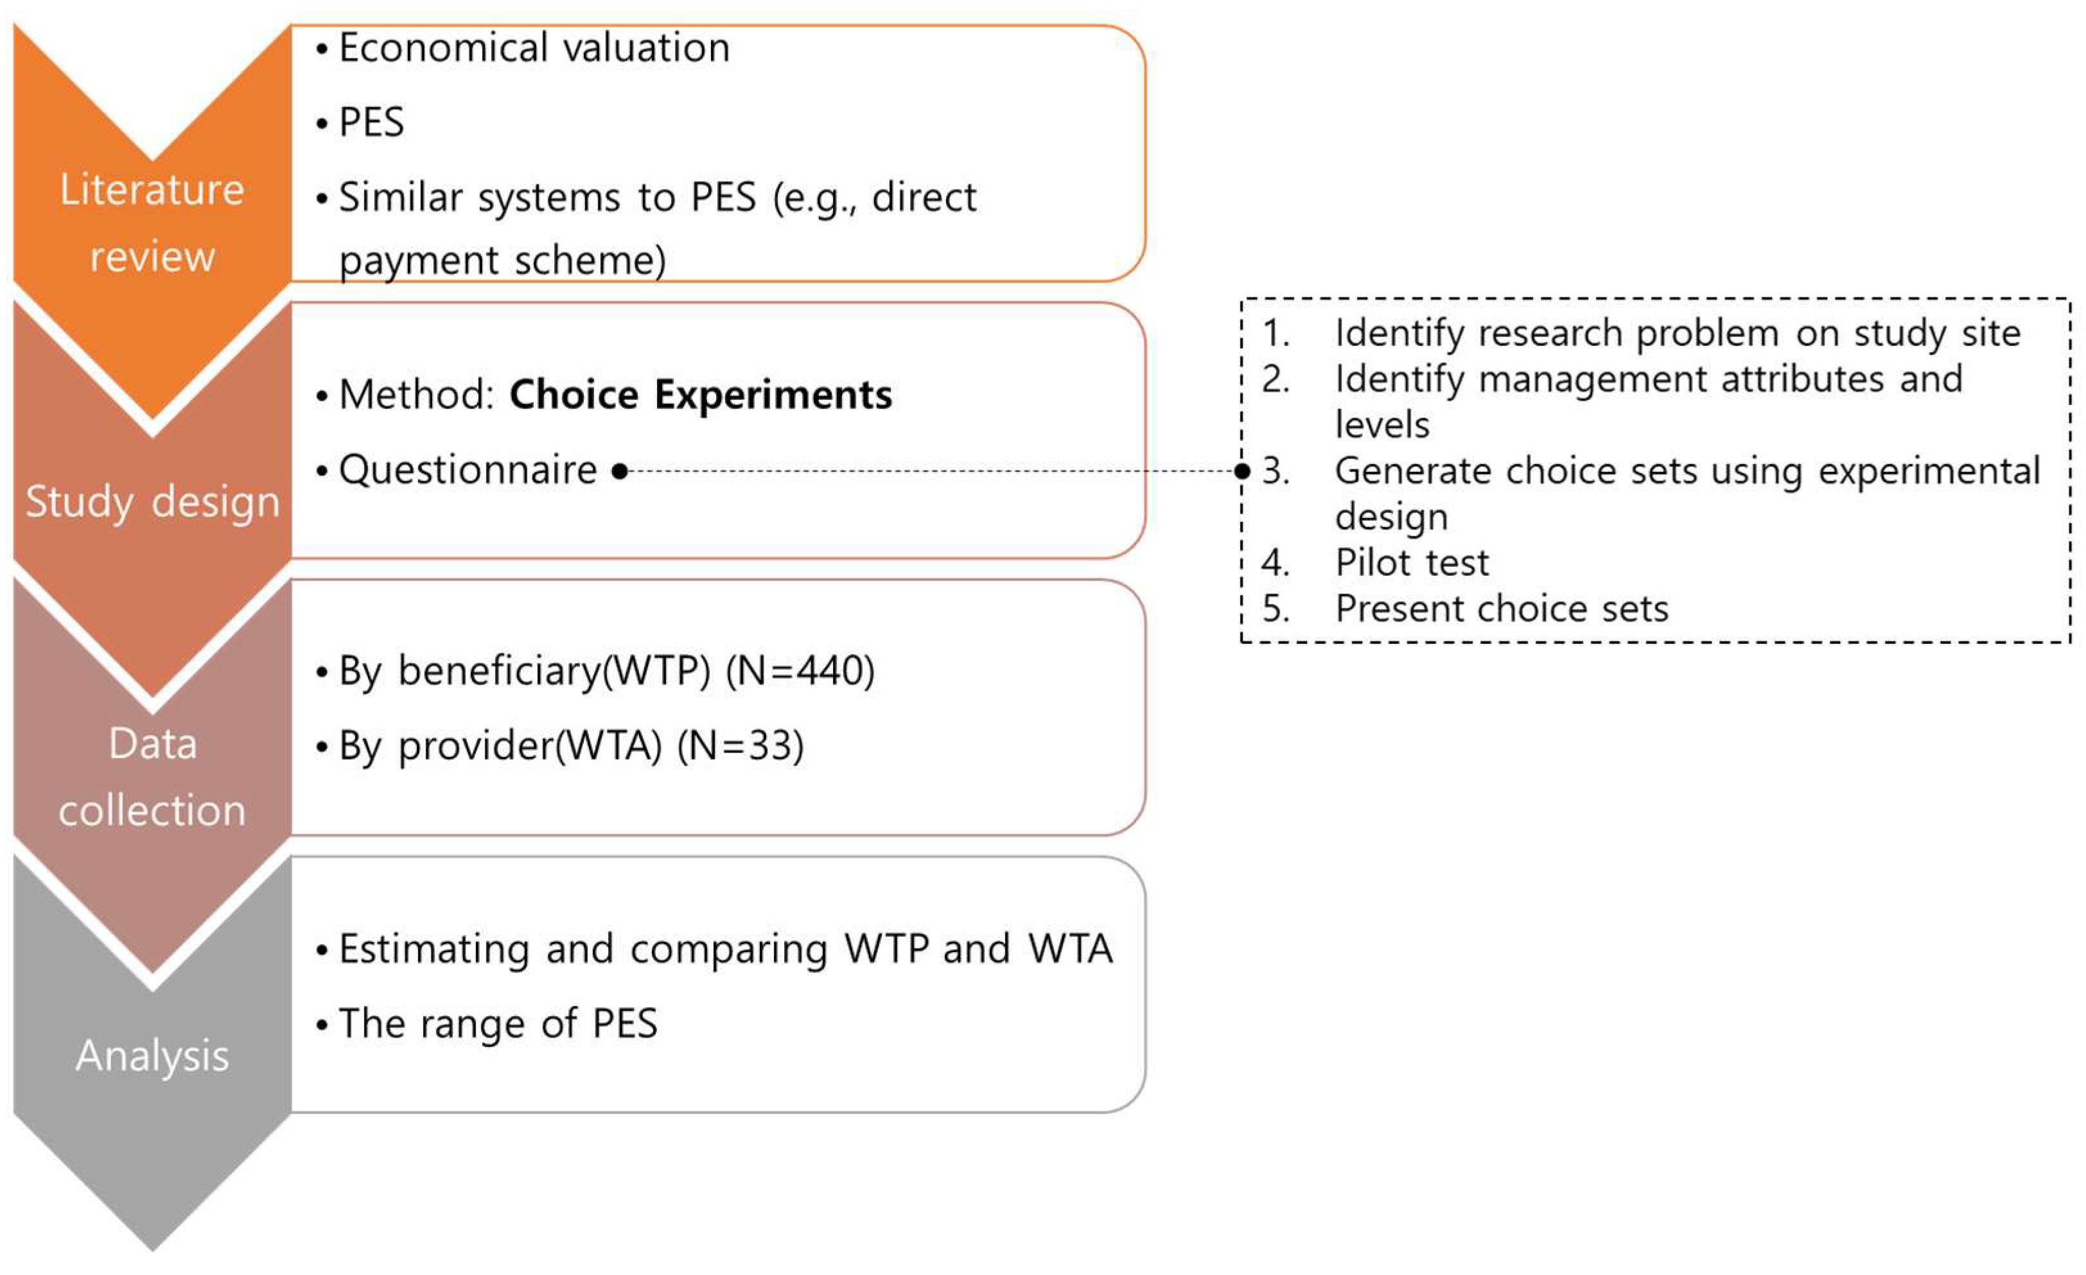The width and height of the screenshot is (2086, 1275).
Task: Click Estimating and comparing WTP and WTA
Action: coord(724,950)
